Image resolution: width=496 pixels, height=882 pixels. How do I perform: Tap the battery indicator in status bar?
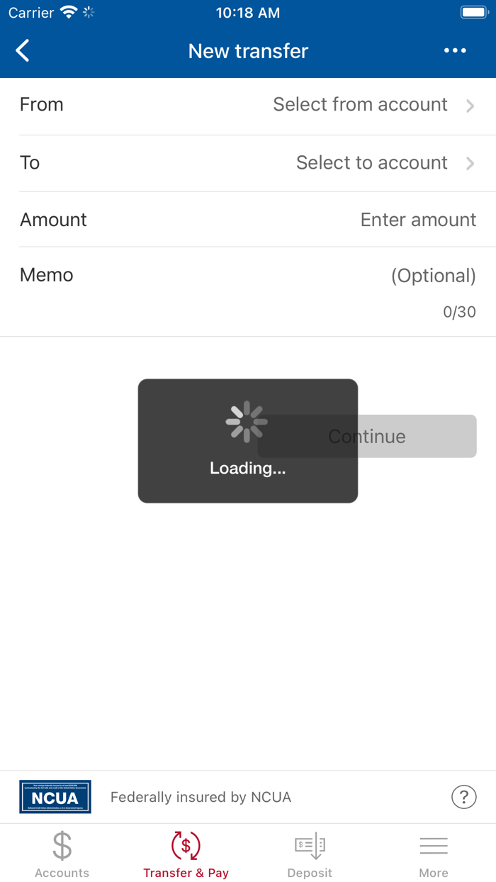tap(473, 13)
